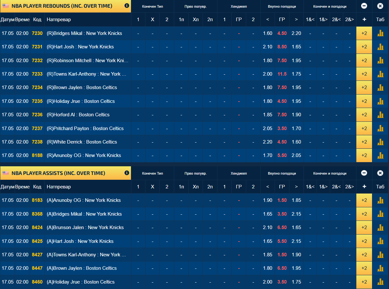Open '(A)Brunson Jalen : New York Knicks' match
Viewport: 389px width, 289px height.
[x=85, y=227]
